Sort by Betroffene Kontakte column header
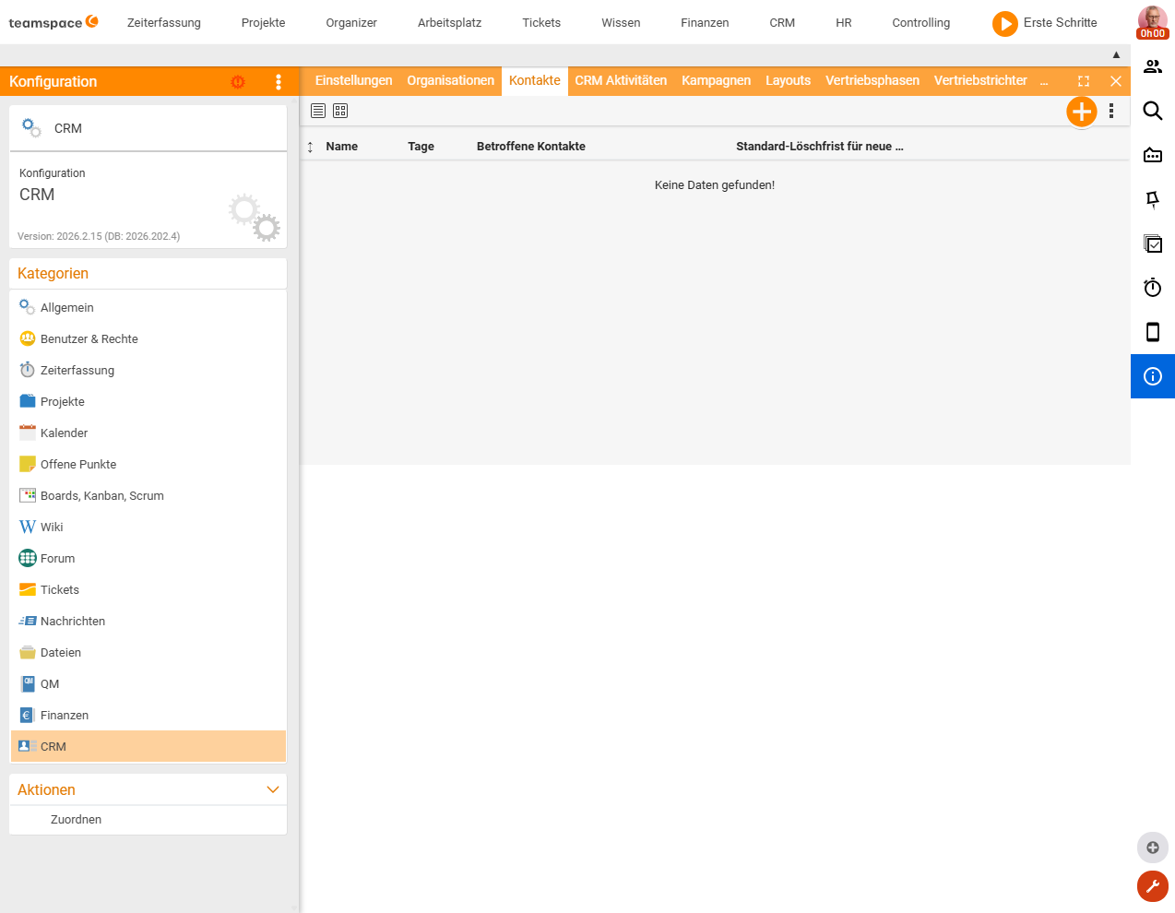1175x913 pixels. [x=531, y=147]
